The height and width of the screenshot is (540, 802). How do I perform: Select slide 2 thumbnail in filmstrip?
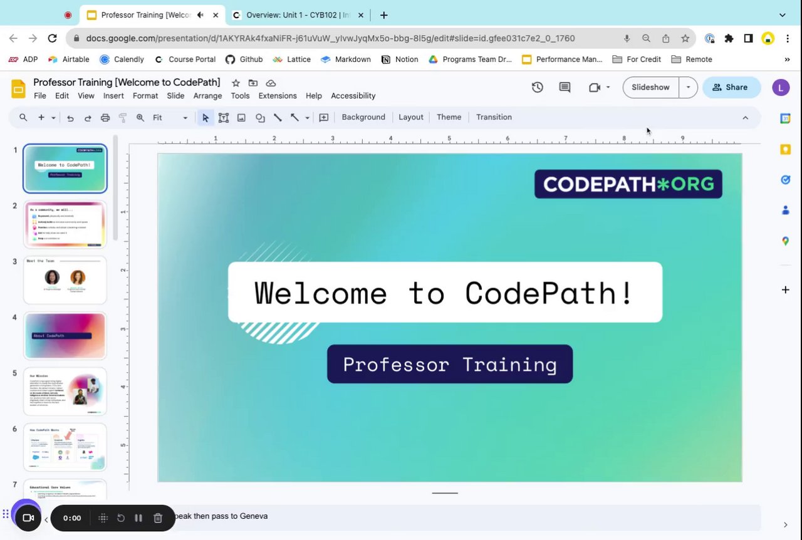[65, 224]
